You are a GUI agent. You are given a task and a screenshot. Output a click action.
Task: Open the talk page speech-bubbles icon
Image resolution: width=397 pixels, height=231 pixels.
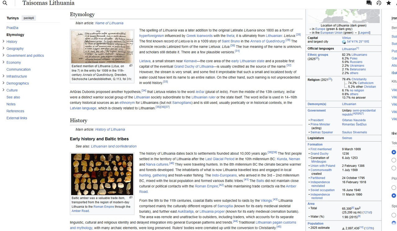[369, 3]
